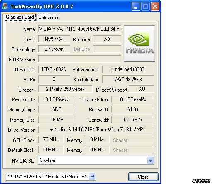Click the Bus Width 64 Bit field
The height and width of the screenshot is (184, 212).
click(133, 109)
